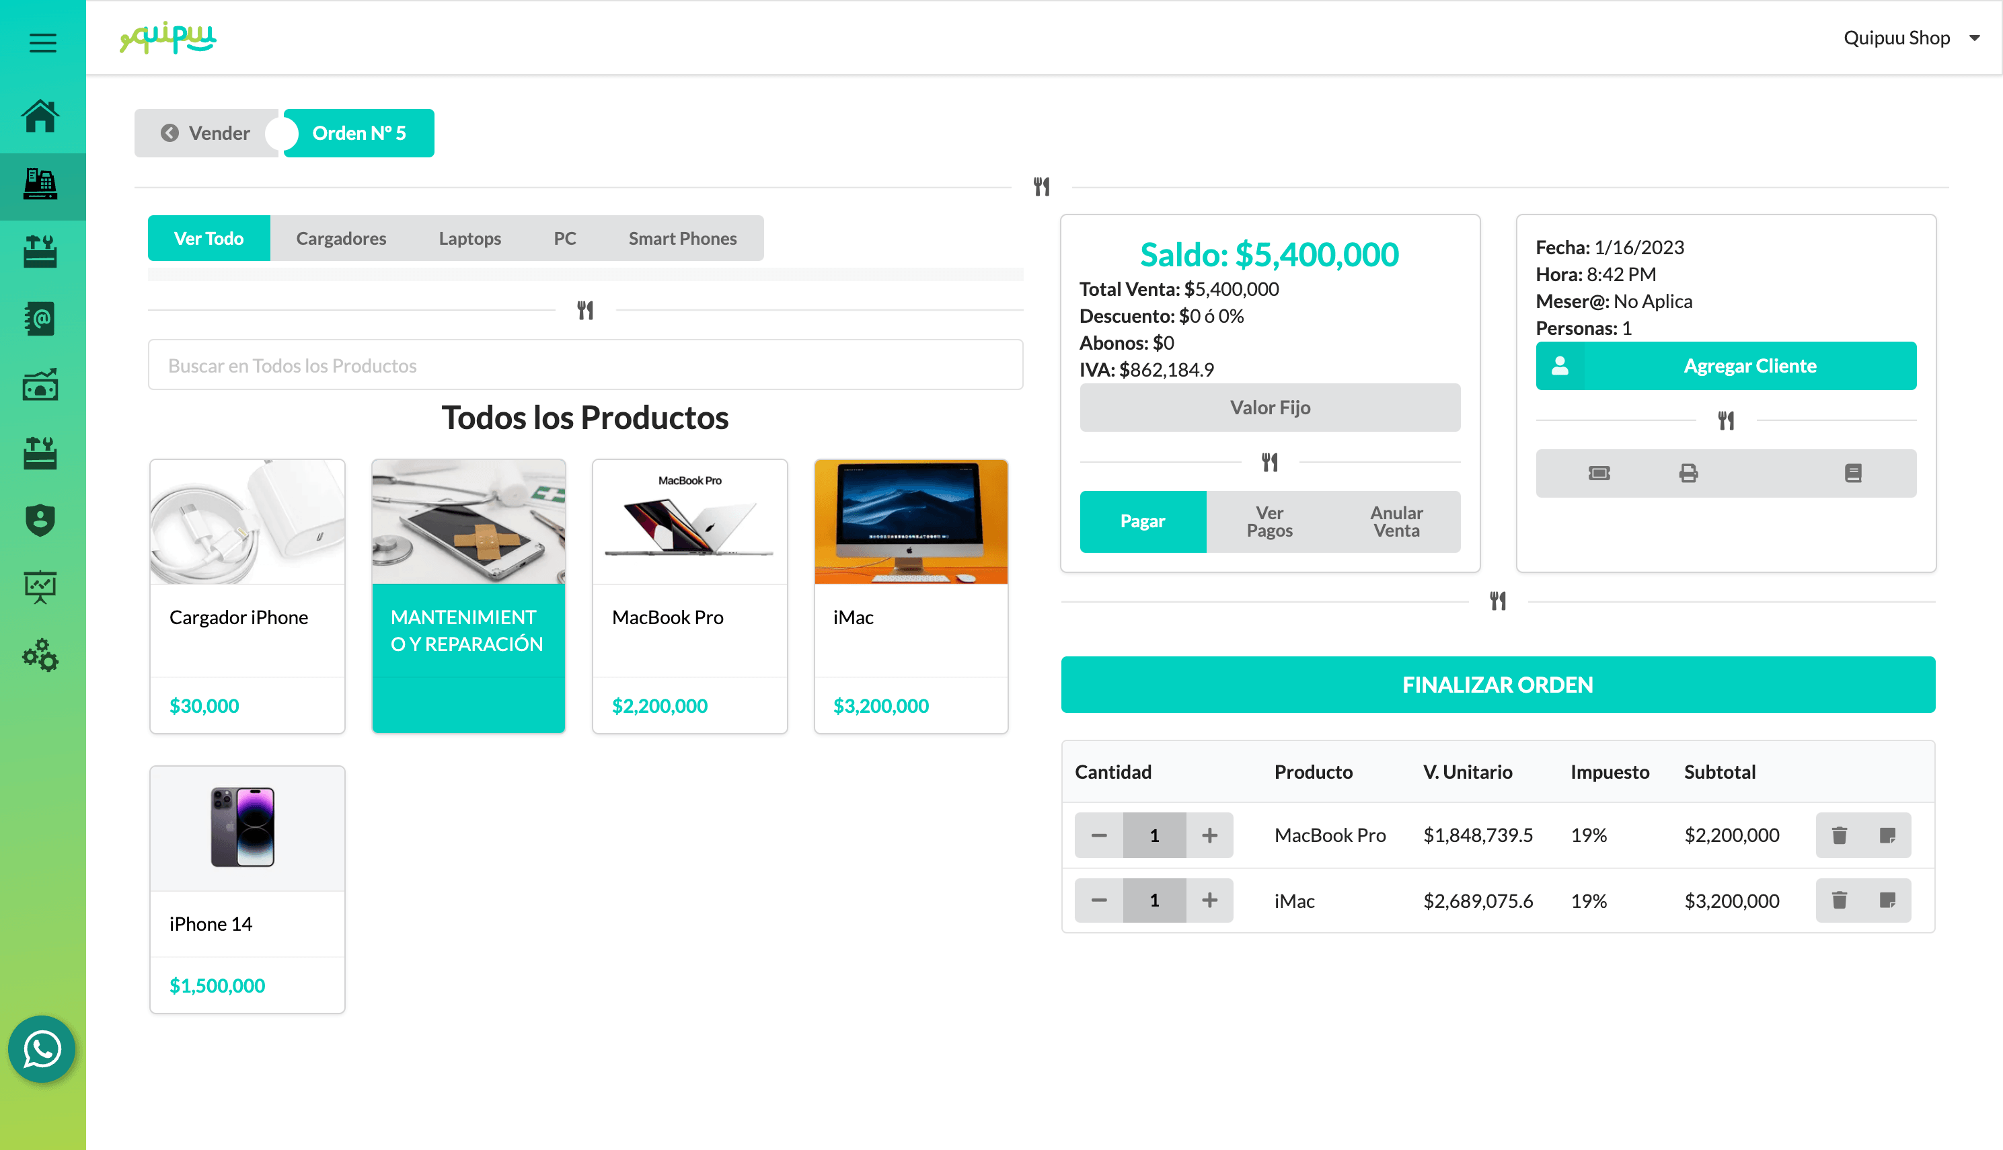Increase MacBook Pro quantity with plus
The image size is (2003, 1150).
(1209, 835)
